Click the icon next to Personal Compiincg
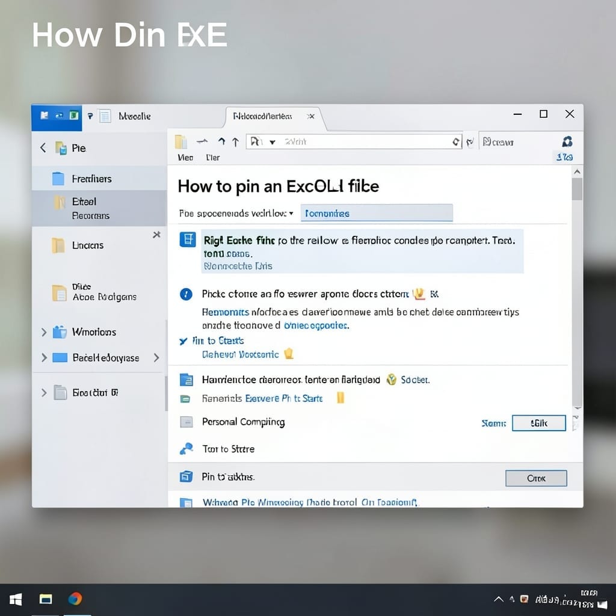Viewport: 616px width, 616px height. [x=186, y=422]
